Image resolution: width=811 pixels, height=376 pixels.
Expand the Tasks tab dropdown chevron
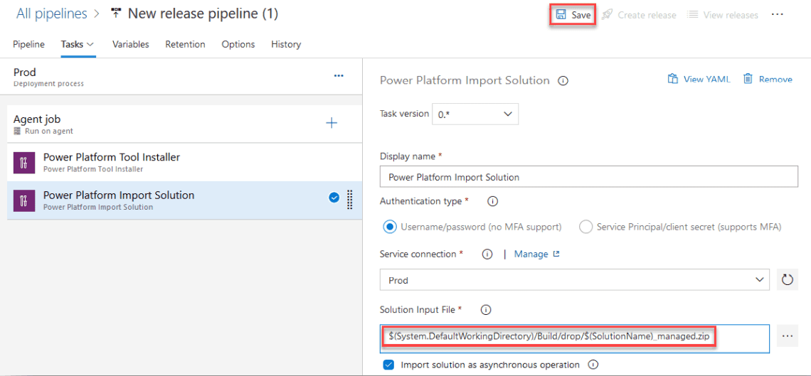point(90,44)
